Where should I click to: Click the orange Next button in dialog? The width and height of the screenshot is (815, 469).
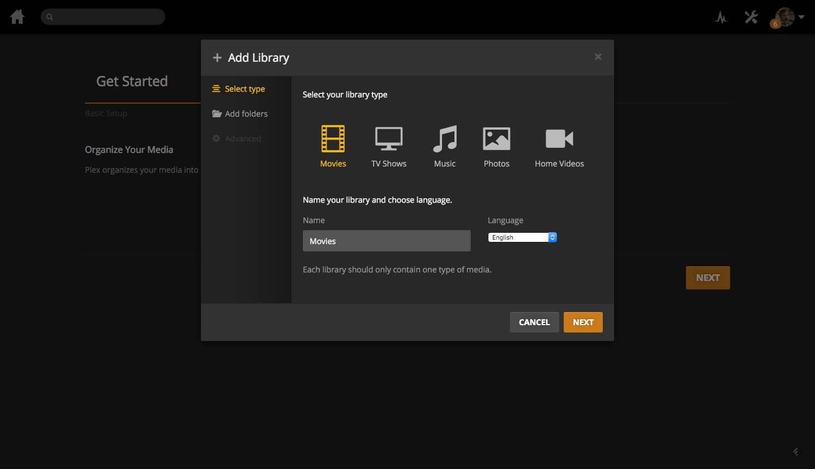[x=583, y=322]
